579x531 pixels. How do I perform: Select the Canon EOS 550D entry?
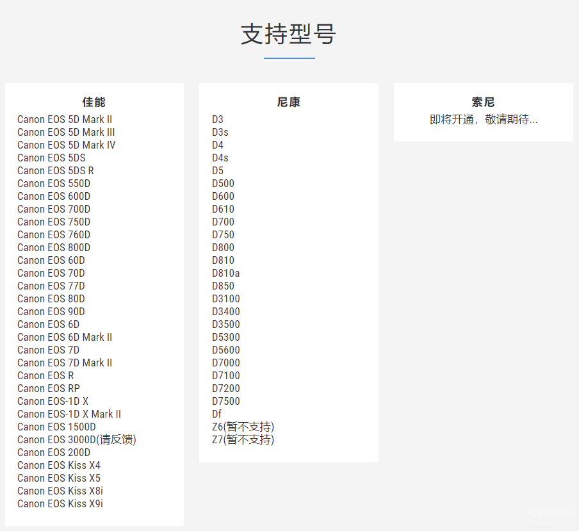click(54, 184)
